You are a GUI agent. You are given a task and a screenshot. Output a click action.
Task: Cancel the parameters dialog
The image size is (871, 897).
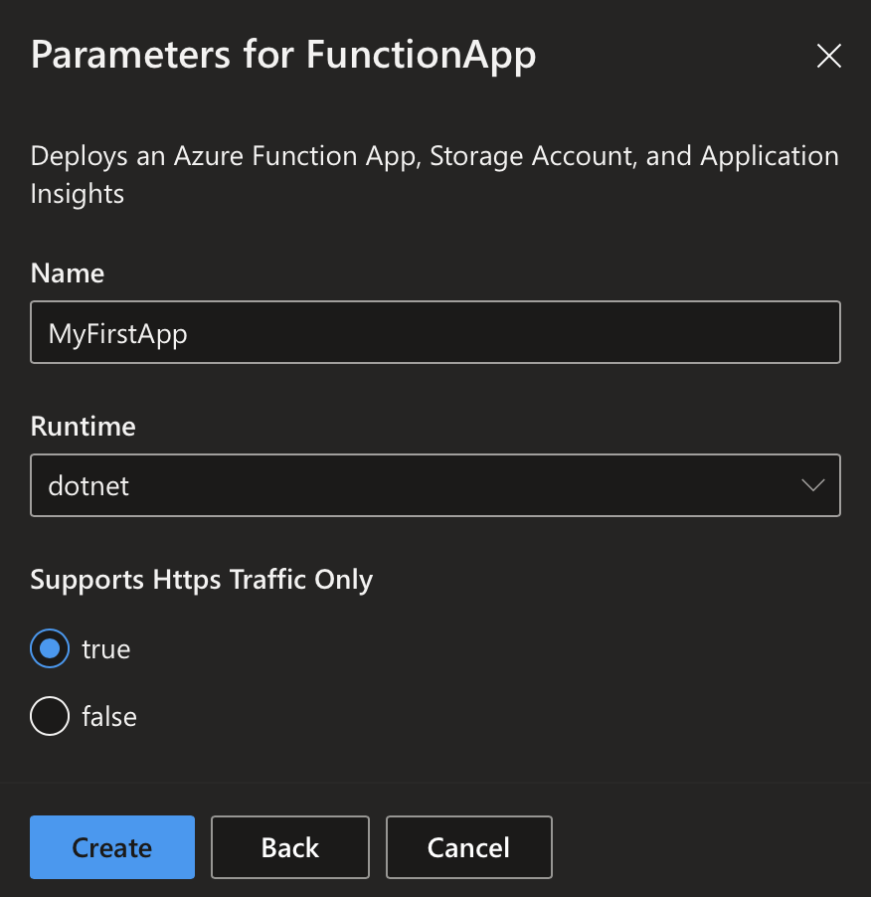(469, 847)
